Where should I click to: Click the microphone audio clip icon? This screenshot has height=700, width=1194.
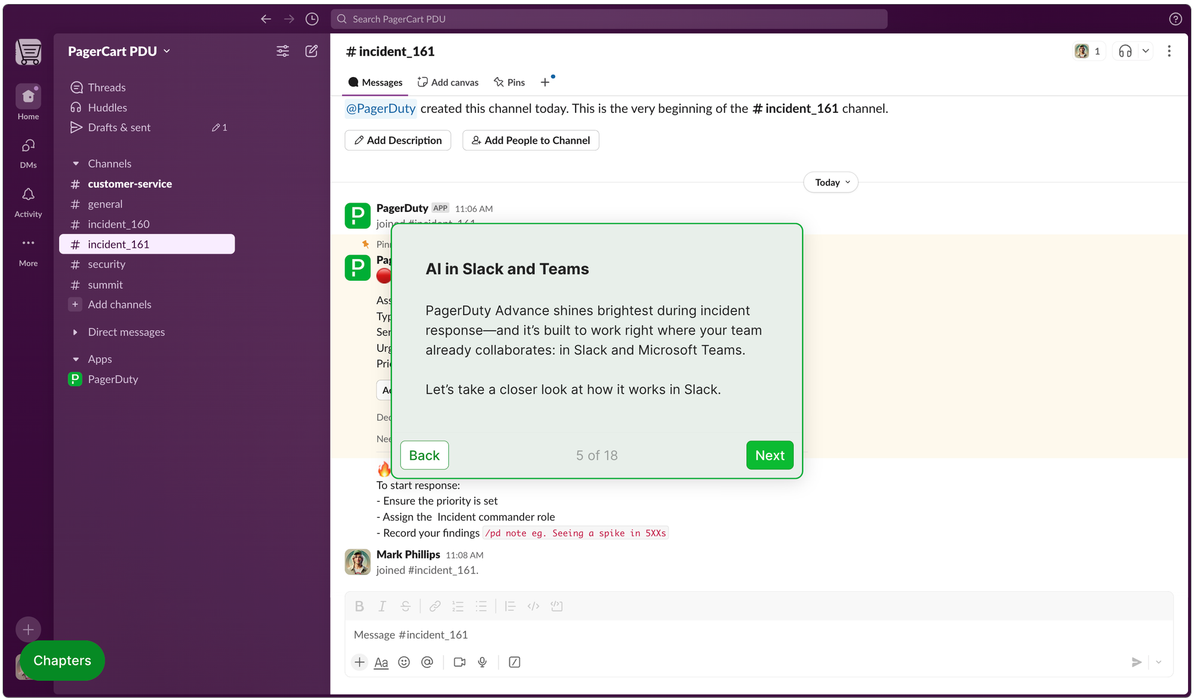point(482,662)
